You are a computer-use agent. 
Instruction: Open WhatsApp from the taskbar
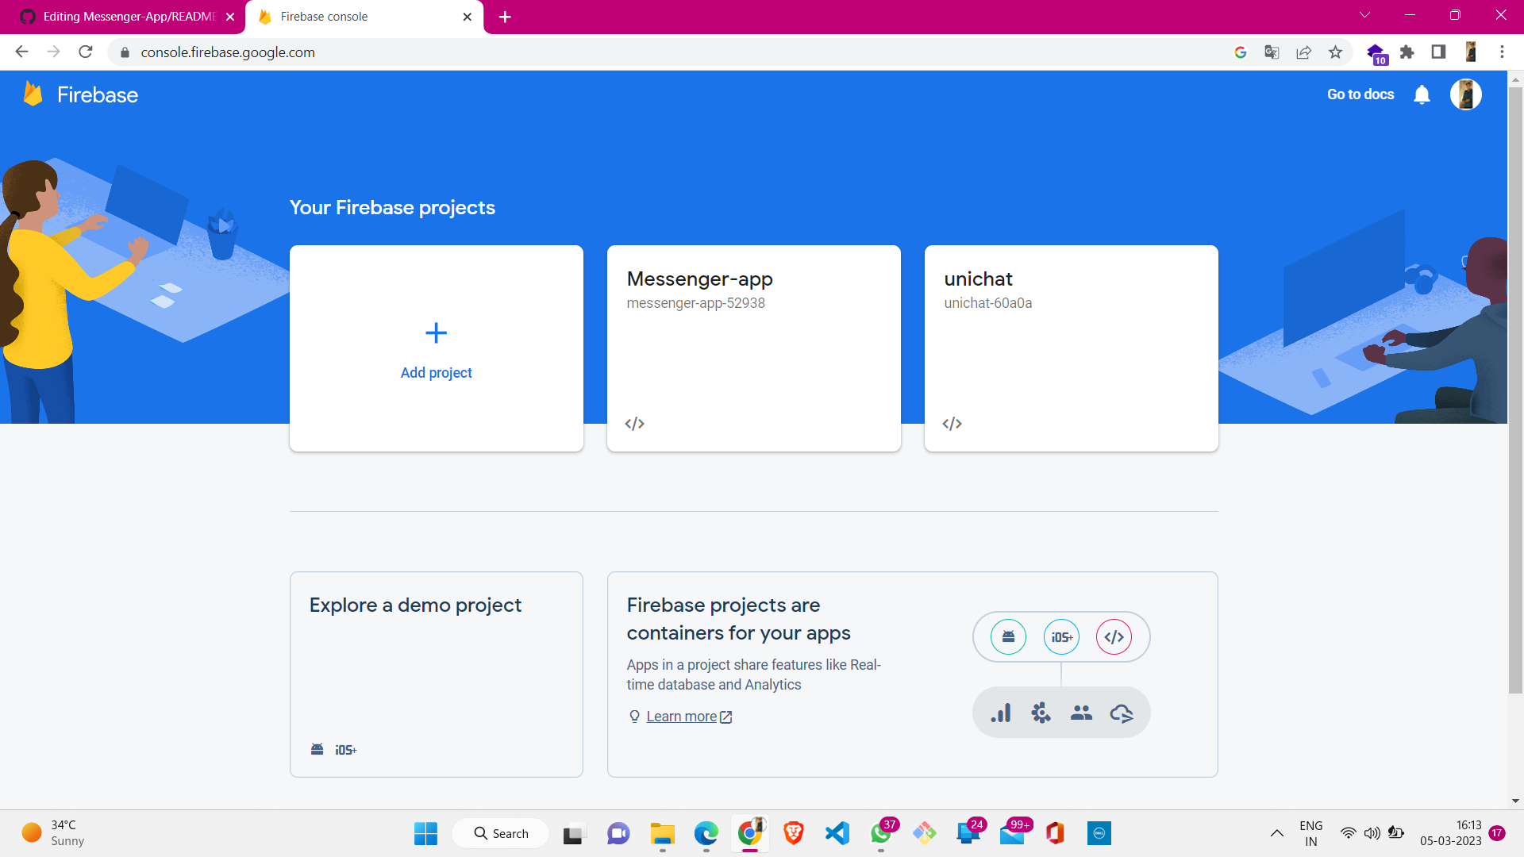(x=880, y=833)
